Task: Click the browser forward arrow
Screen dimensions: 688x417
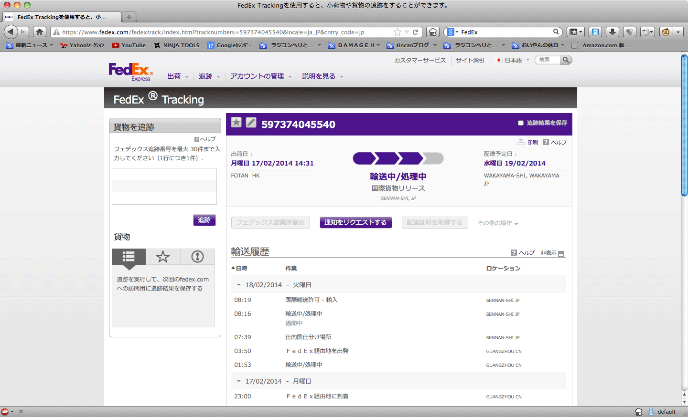Action: click(23, 32)
